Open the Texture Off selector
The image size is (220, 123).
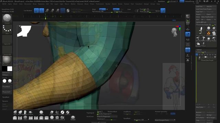coord(7,51)
